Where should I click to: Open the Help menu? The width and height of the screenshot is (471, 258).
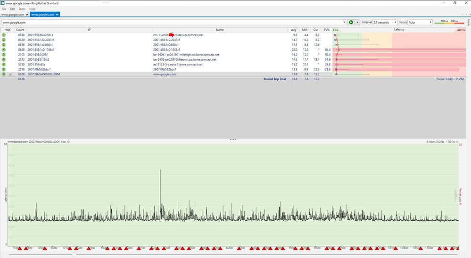coord(32,9)
